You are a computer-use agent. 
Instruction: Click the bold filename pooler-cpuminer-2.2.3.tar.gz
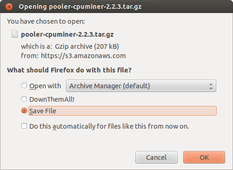click(67, 34)
